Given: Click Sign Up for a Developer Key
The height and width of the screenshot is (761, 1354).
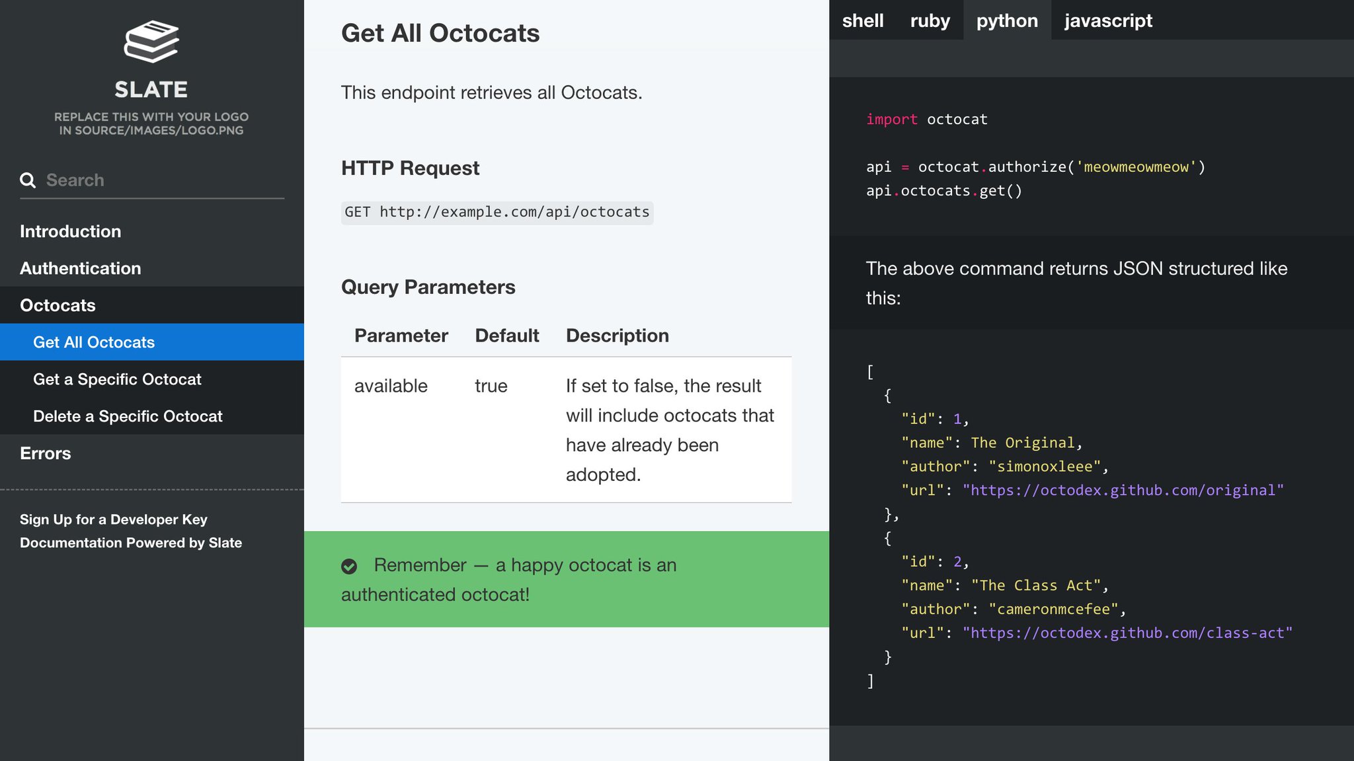Looking at the screenshot, I should coord(114,519).
